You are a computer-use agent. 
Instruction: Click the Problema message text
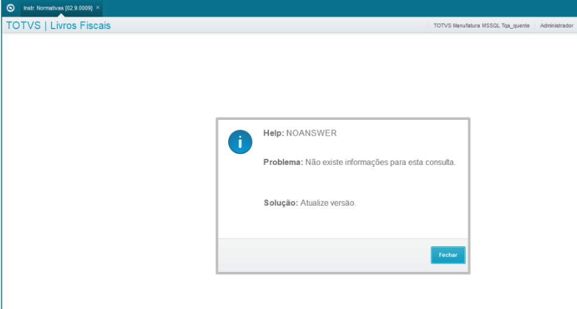pyautogui.click(x=360, y=162)
